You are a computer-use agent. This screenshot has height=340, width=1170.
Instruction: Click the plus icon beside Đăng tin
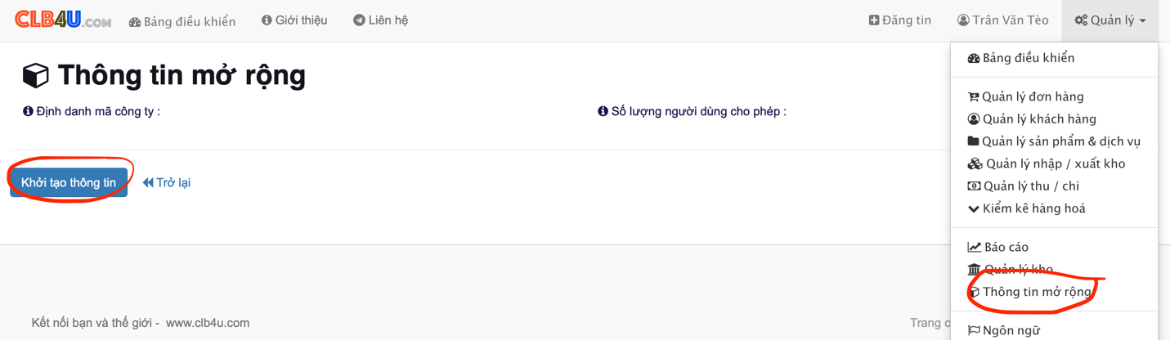coord(874,20)
